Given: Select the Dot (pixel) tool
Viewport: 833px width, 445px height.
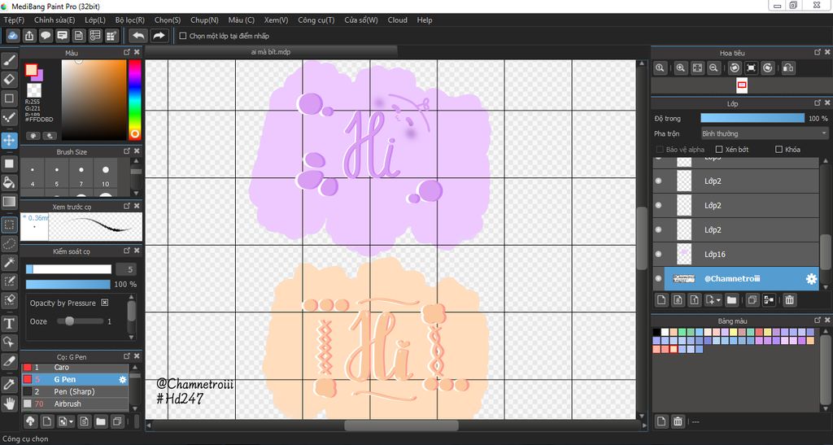Looking at the screenshot, I should coord(9,117).
